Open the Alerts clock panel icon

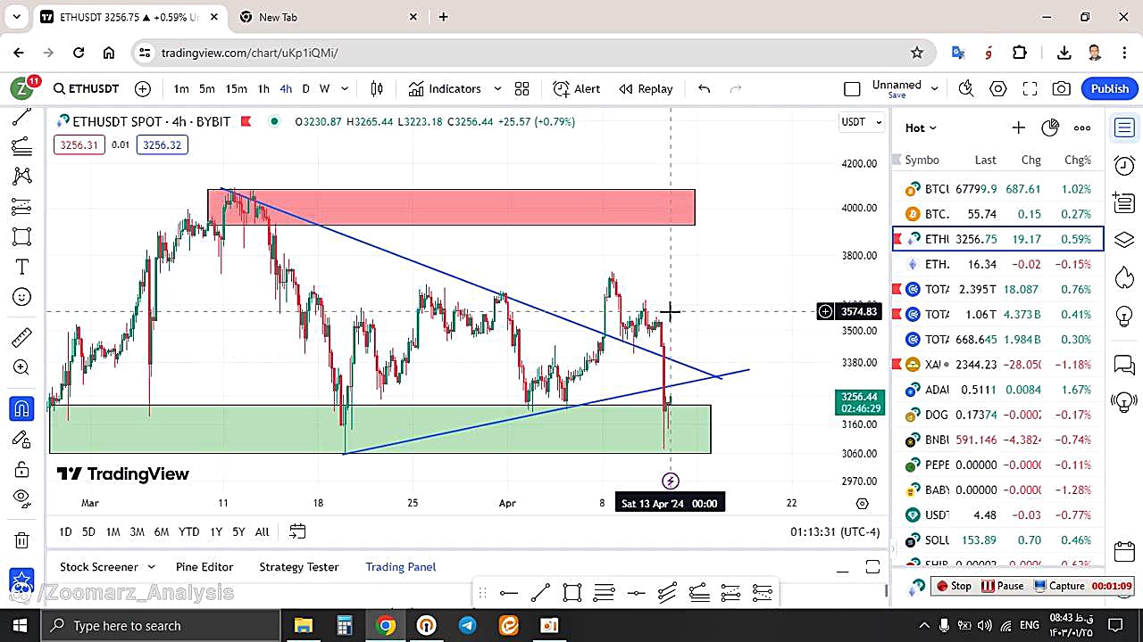tap(1124, 165)
